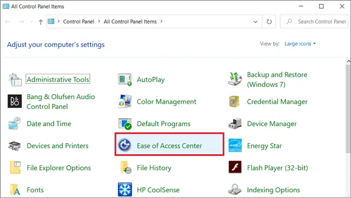Open the View by Large icons dropdown
Image resolution: width=351 pixels, height=198 pixels.
[x=300, y=44]
